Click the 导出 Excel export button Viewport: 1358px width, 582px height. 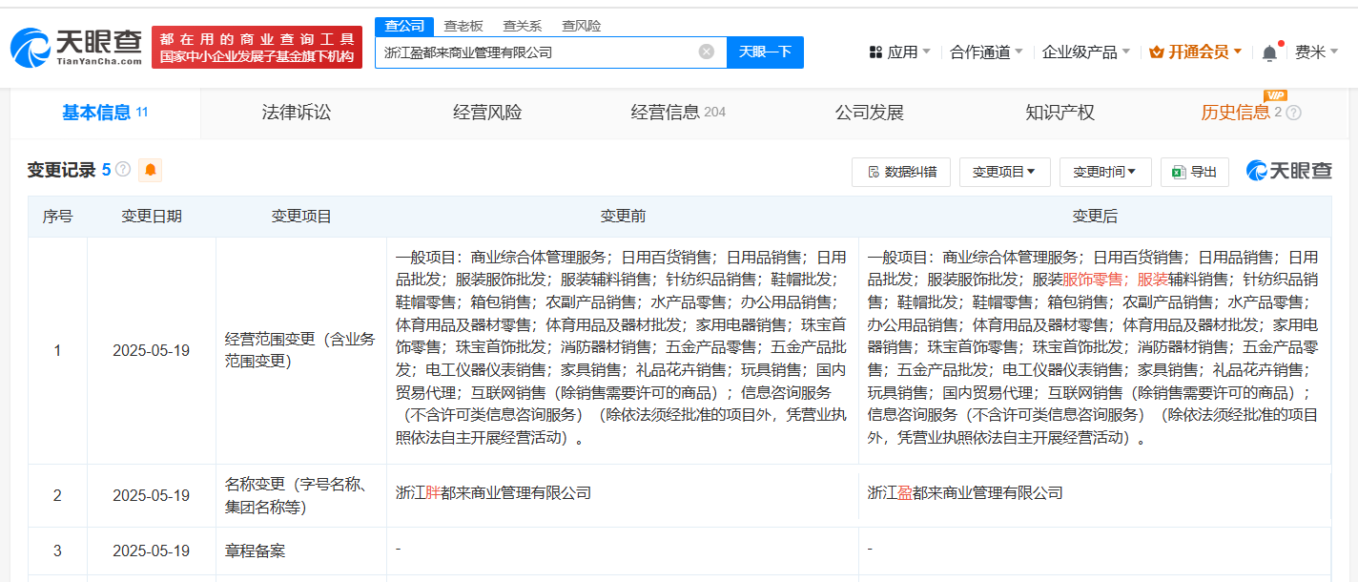coord(1195,172)
